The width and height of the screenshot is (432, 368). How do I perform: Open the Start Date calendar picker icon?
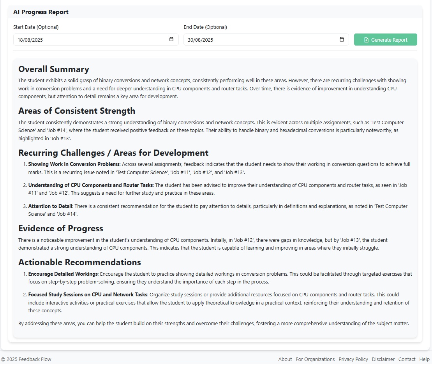(x=171, y=39)
